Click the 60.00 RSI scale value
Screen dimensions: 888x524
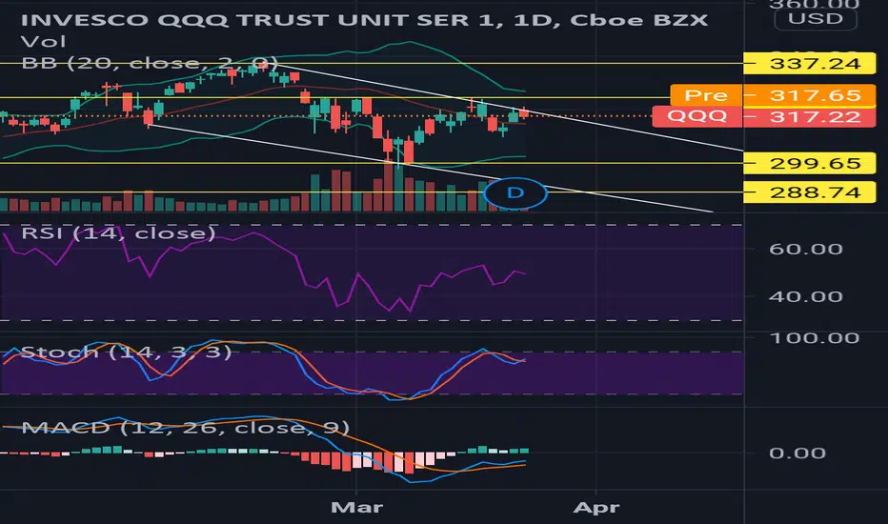click(805, 249)
